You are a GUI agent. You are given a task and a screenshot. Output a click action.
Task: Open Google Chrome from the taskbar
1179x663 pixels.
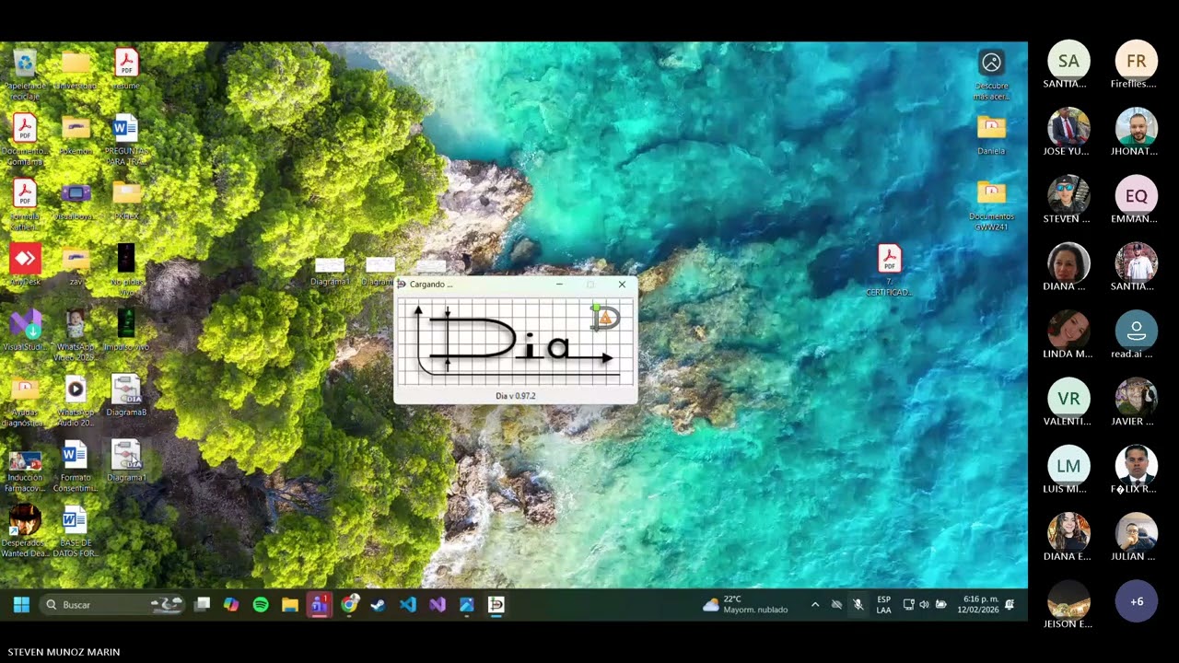349,605
